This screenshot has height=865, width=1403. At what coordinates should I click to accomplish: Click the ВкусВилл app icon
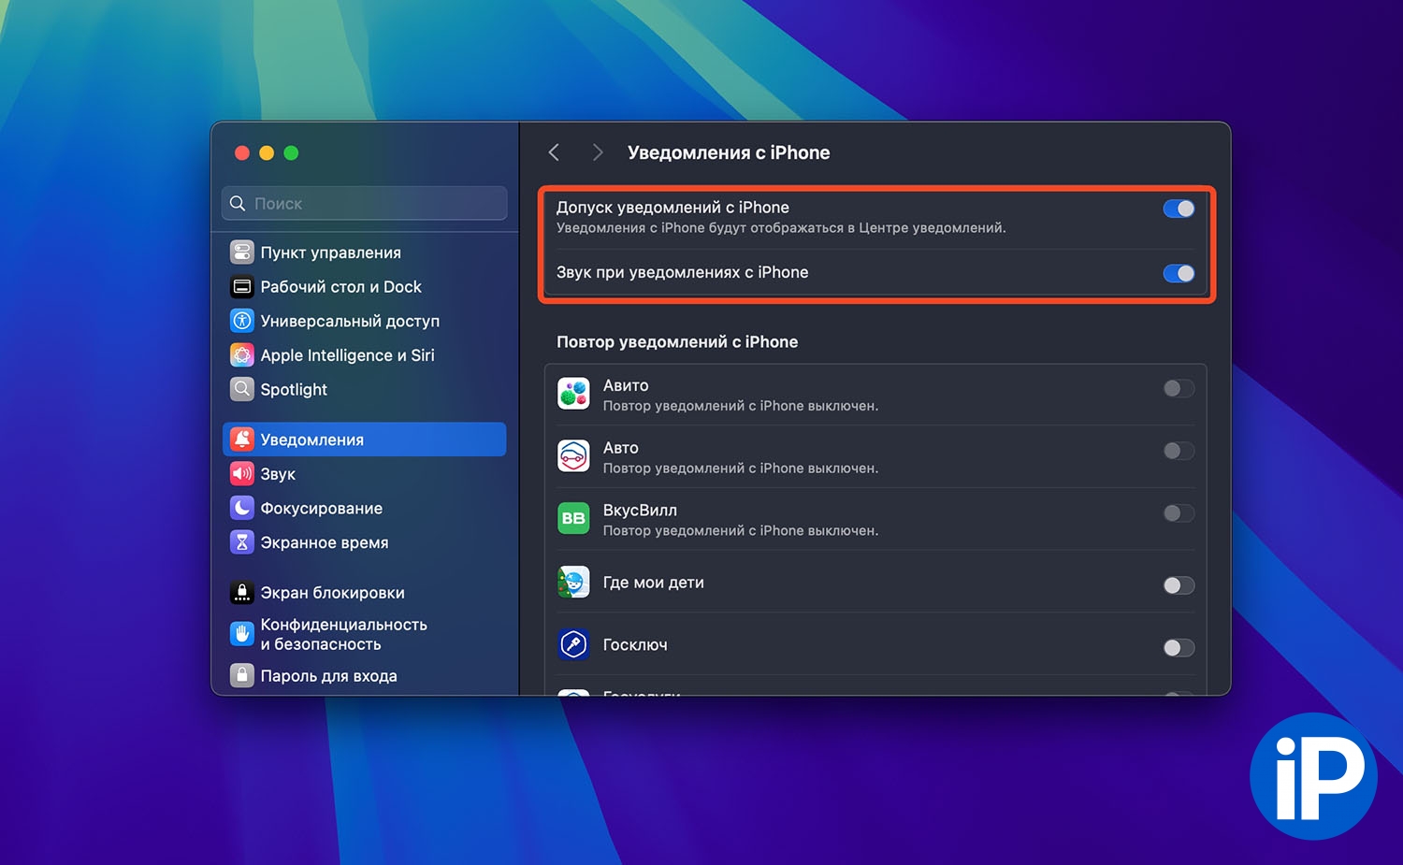tap(573, 519)
